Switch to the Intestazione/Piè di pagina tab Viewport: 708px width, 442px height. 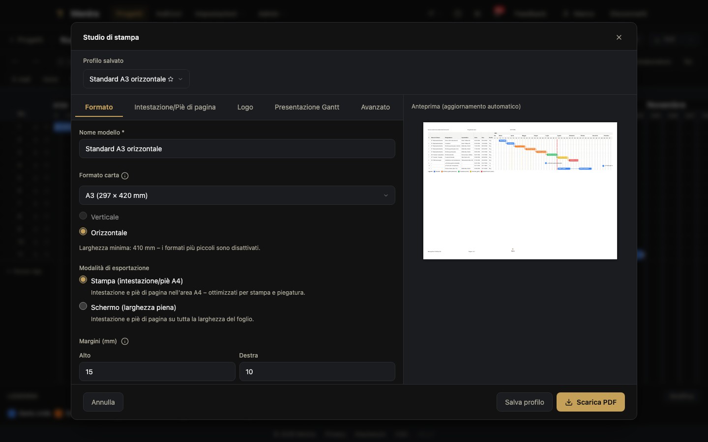pos(175,107)
